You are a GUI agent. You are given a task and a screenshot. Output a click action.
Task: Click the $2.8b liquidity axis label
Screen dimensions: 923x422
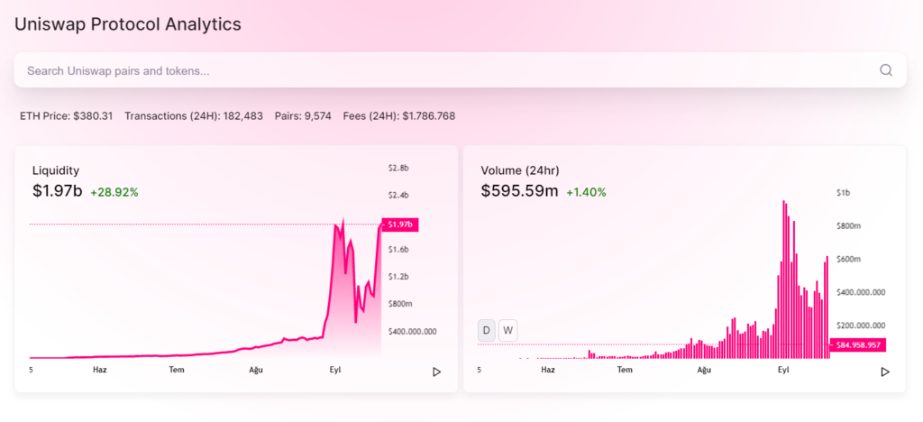[x=398, y=168]
